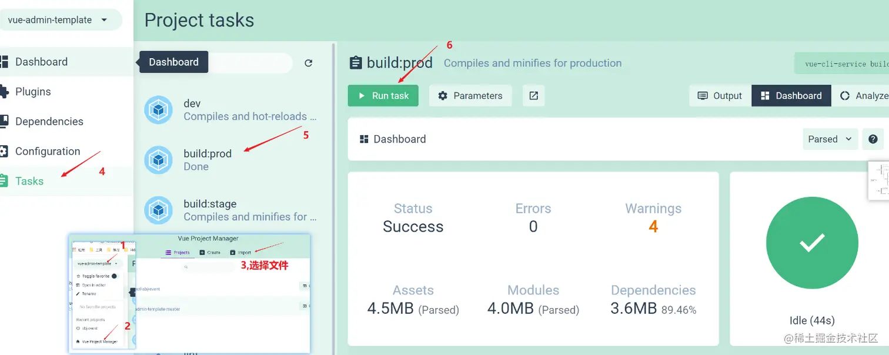
Task: Click the gear icon on Parameters button
Action: click(443, 96)
